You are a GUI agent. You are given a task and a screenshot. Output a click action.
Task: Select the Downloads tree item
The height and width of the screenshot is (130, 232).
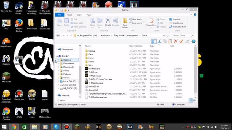click(x=69, y=67)
